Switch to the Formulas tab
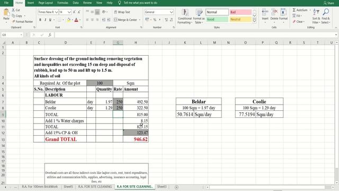The image size is (339, 191). (x=63, y=3)
